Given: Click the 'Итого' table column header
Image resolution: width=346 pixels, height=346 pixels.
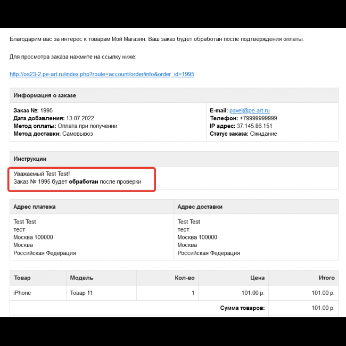Looking at the screenshot, I should [x=326, y=277].
